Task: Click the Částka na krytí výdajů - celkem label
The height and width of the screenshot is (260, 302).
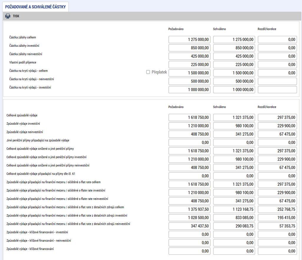Action: (x=29, y=71)
